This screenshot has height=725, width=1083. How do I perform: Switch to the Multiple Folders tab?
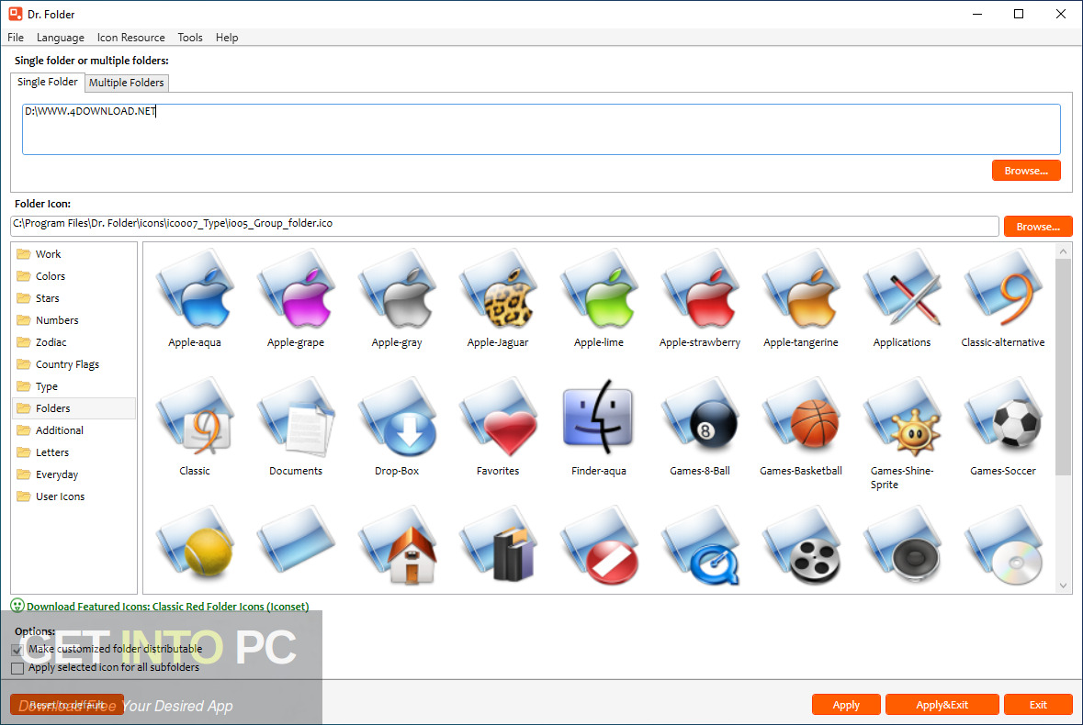(127, 83)
